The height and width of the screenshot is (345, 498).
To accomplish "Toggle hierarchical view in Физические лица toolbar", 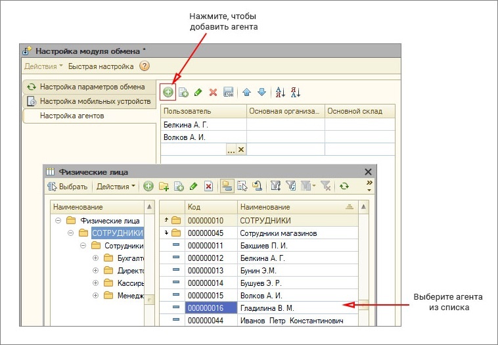I will (x=227, y=186).
